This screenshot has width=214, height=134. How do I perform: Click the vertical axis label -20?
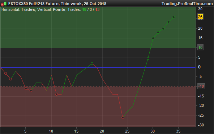(x=201, y=105)
